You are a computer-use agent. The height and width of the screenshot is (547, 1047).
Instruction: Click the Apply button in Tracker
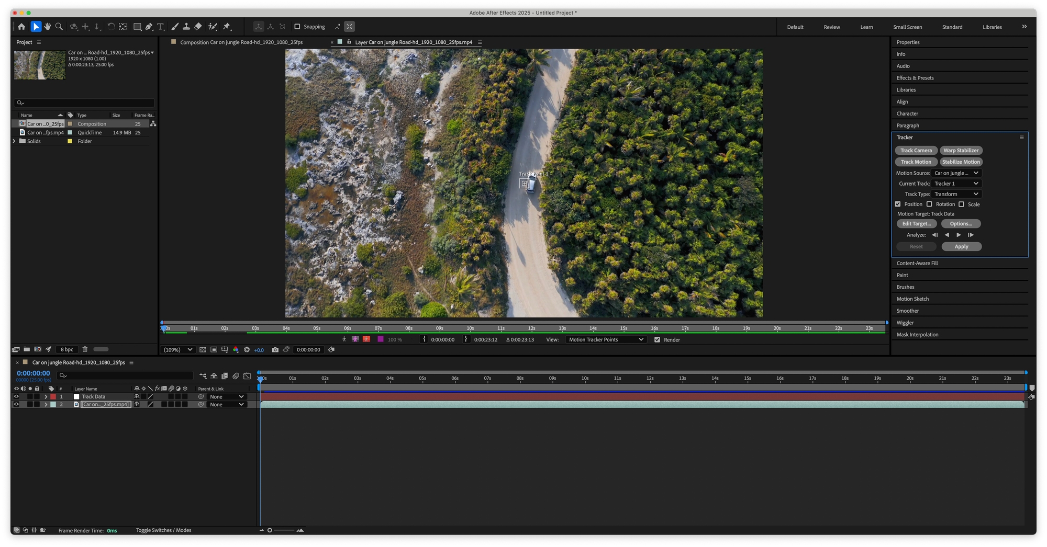(x=961, y=247)
